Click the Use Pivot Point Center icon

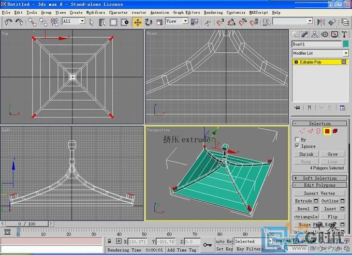pos(195,22)
